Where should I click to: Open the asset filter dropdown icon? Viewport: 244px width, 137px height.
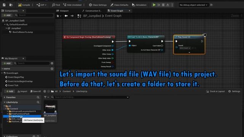tap(47, 97)
